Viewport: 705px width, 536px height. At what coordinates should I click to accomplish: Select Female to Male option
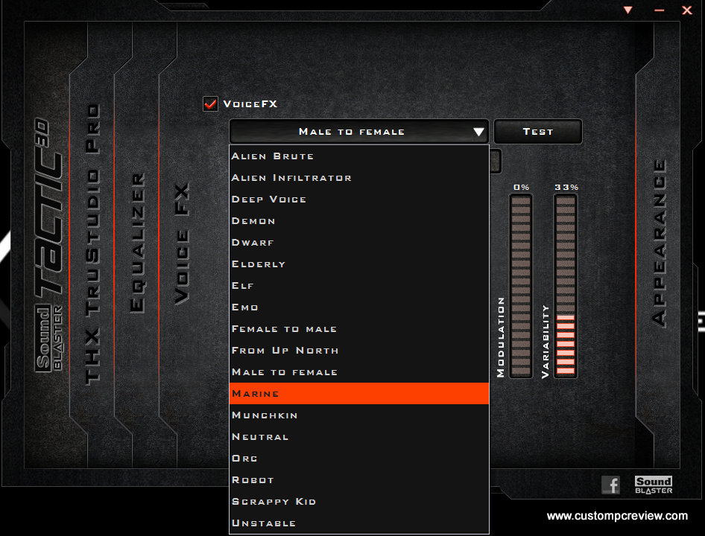(358, 328)
